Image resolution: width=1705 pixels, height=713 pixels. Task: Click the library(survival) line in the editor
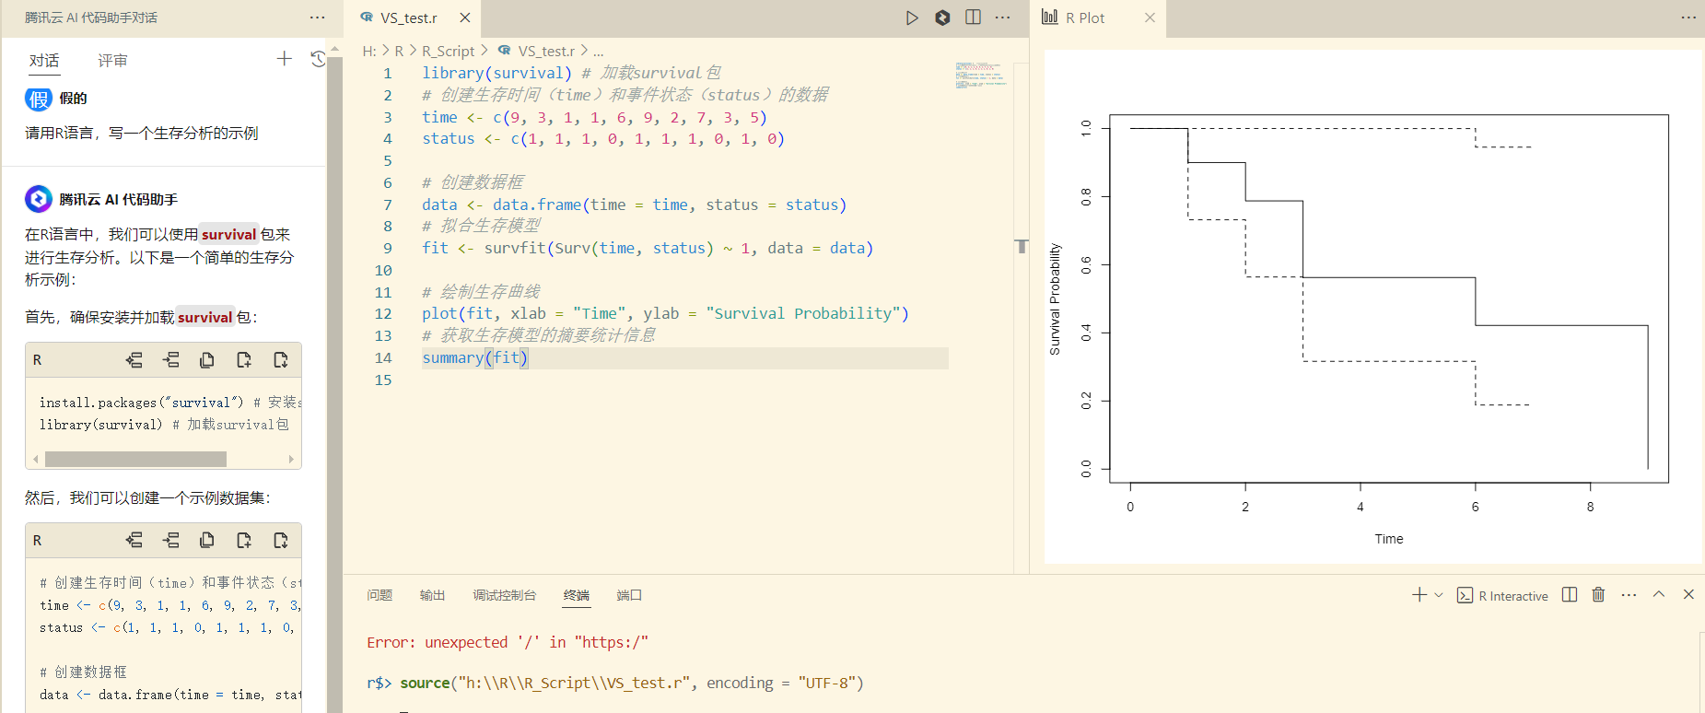[571, 73]
